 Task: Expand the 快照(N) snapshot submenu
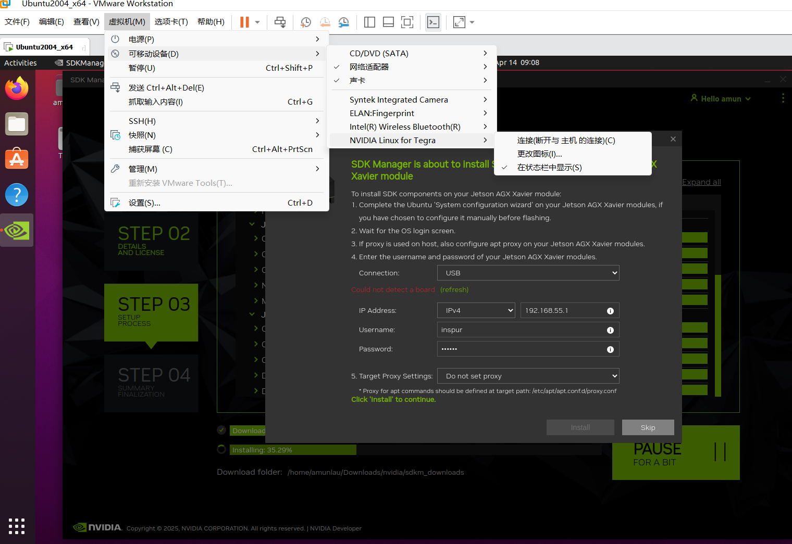coord(217,135)
